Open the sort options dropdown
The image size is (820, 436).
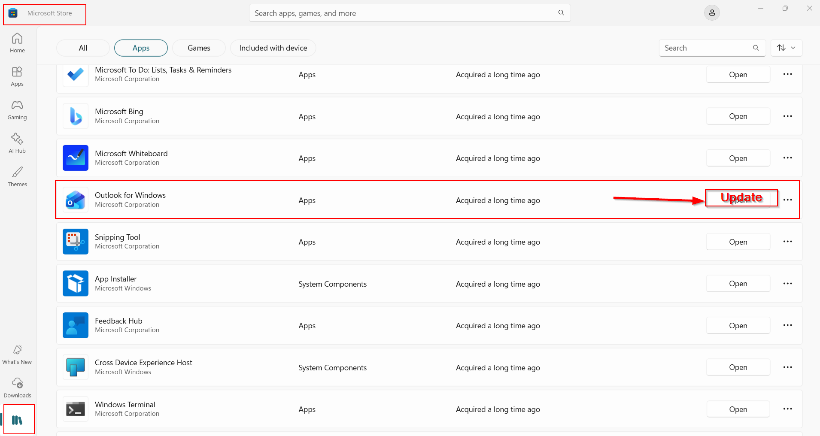pos(786,48)
